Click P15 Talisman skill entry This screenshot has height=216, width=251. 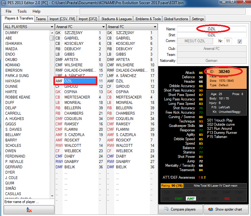[217, 137]
